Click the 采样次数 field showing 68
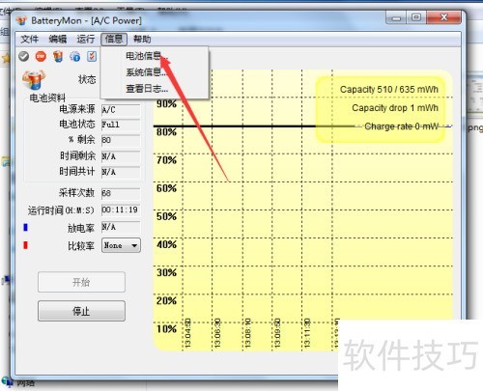Viewport: 483px width, 391px height. pyautogui.click(x=121, y=193)
